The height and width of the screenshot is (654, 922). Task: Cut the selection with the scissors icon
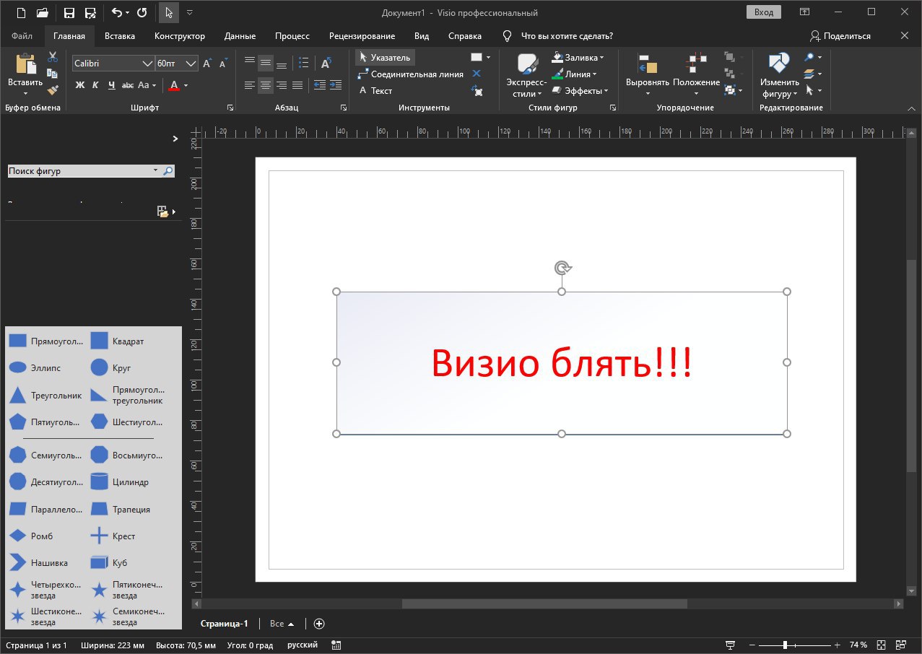(x=53, y=57)
